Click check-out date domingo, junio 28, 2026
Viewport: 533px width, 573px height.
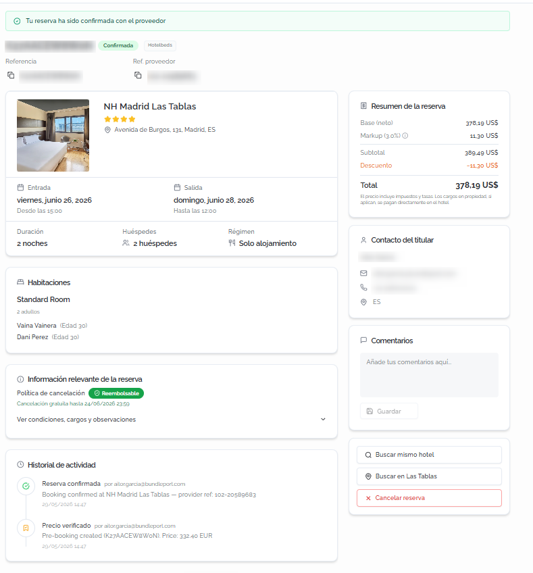213,200
